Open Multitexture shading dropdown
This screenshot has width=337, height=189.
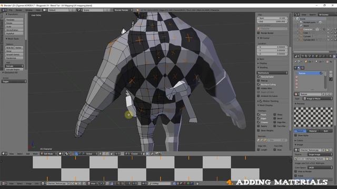point(272,73)
